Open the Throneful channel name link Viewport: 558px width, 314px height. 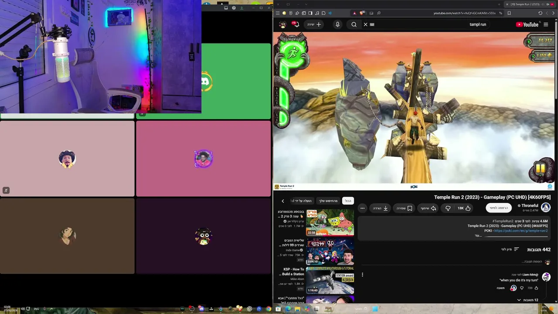coord(530,205)
